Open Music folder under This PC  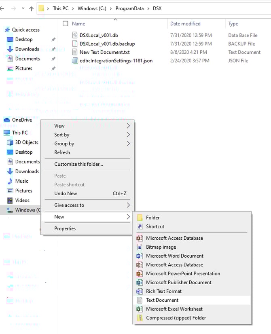[21, 181]
